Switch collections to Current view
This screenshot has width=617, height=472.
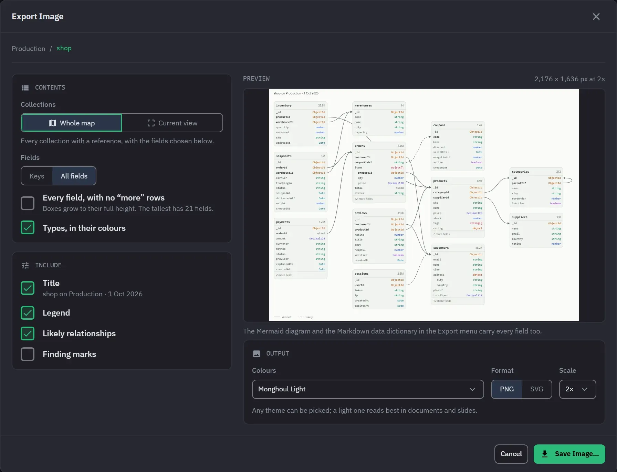(x=172, y=123)
